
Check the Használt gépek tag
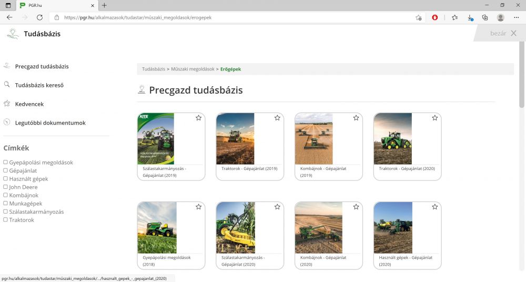[x=5, y=178]
